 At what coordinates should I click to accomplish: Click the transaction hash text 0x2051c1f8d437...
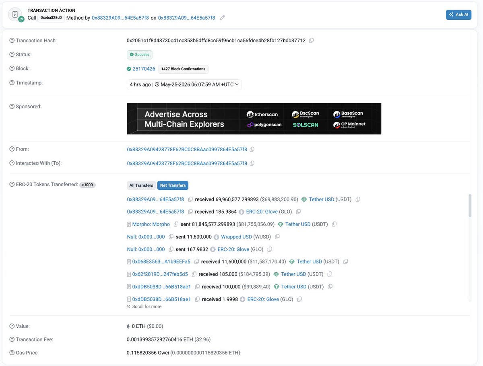pyautogui.click(x=216, y=41)
